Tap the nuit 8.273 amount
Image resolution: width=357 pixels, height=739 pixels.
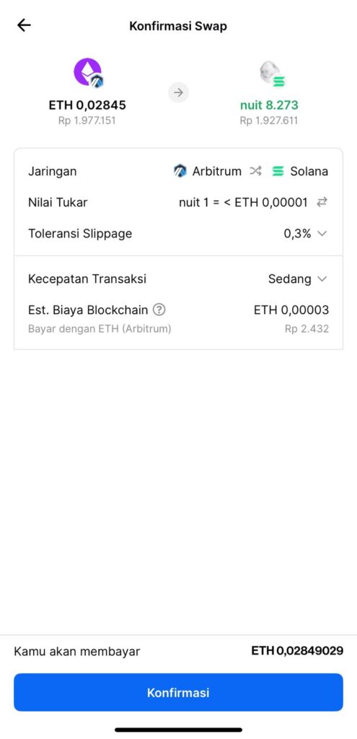point(269,105)
